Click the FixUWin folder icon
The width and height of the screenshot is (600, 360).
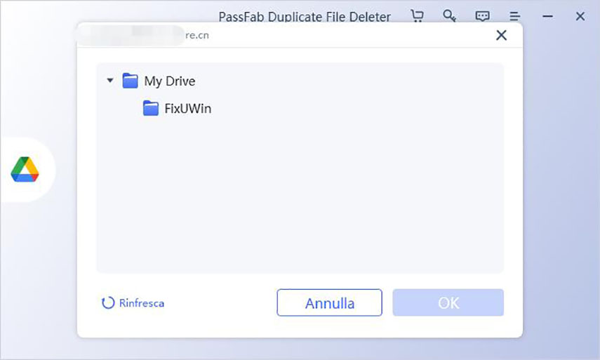coord(150,109)
